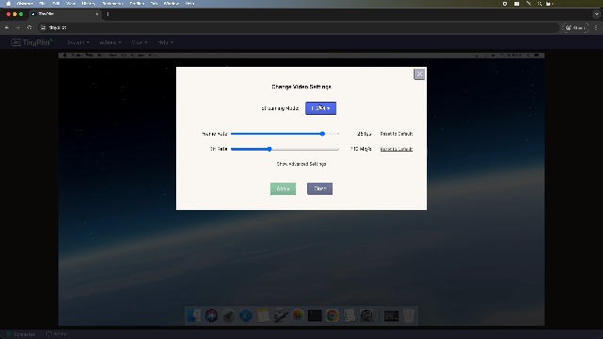
Task: Open a new Chrome tab
Action: pos(107,14)
